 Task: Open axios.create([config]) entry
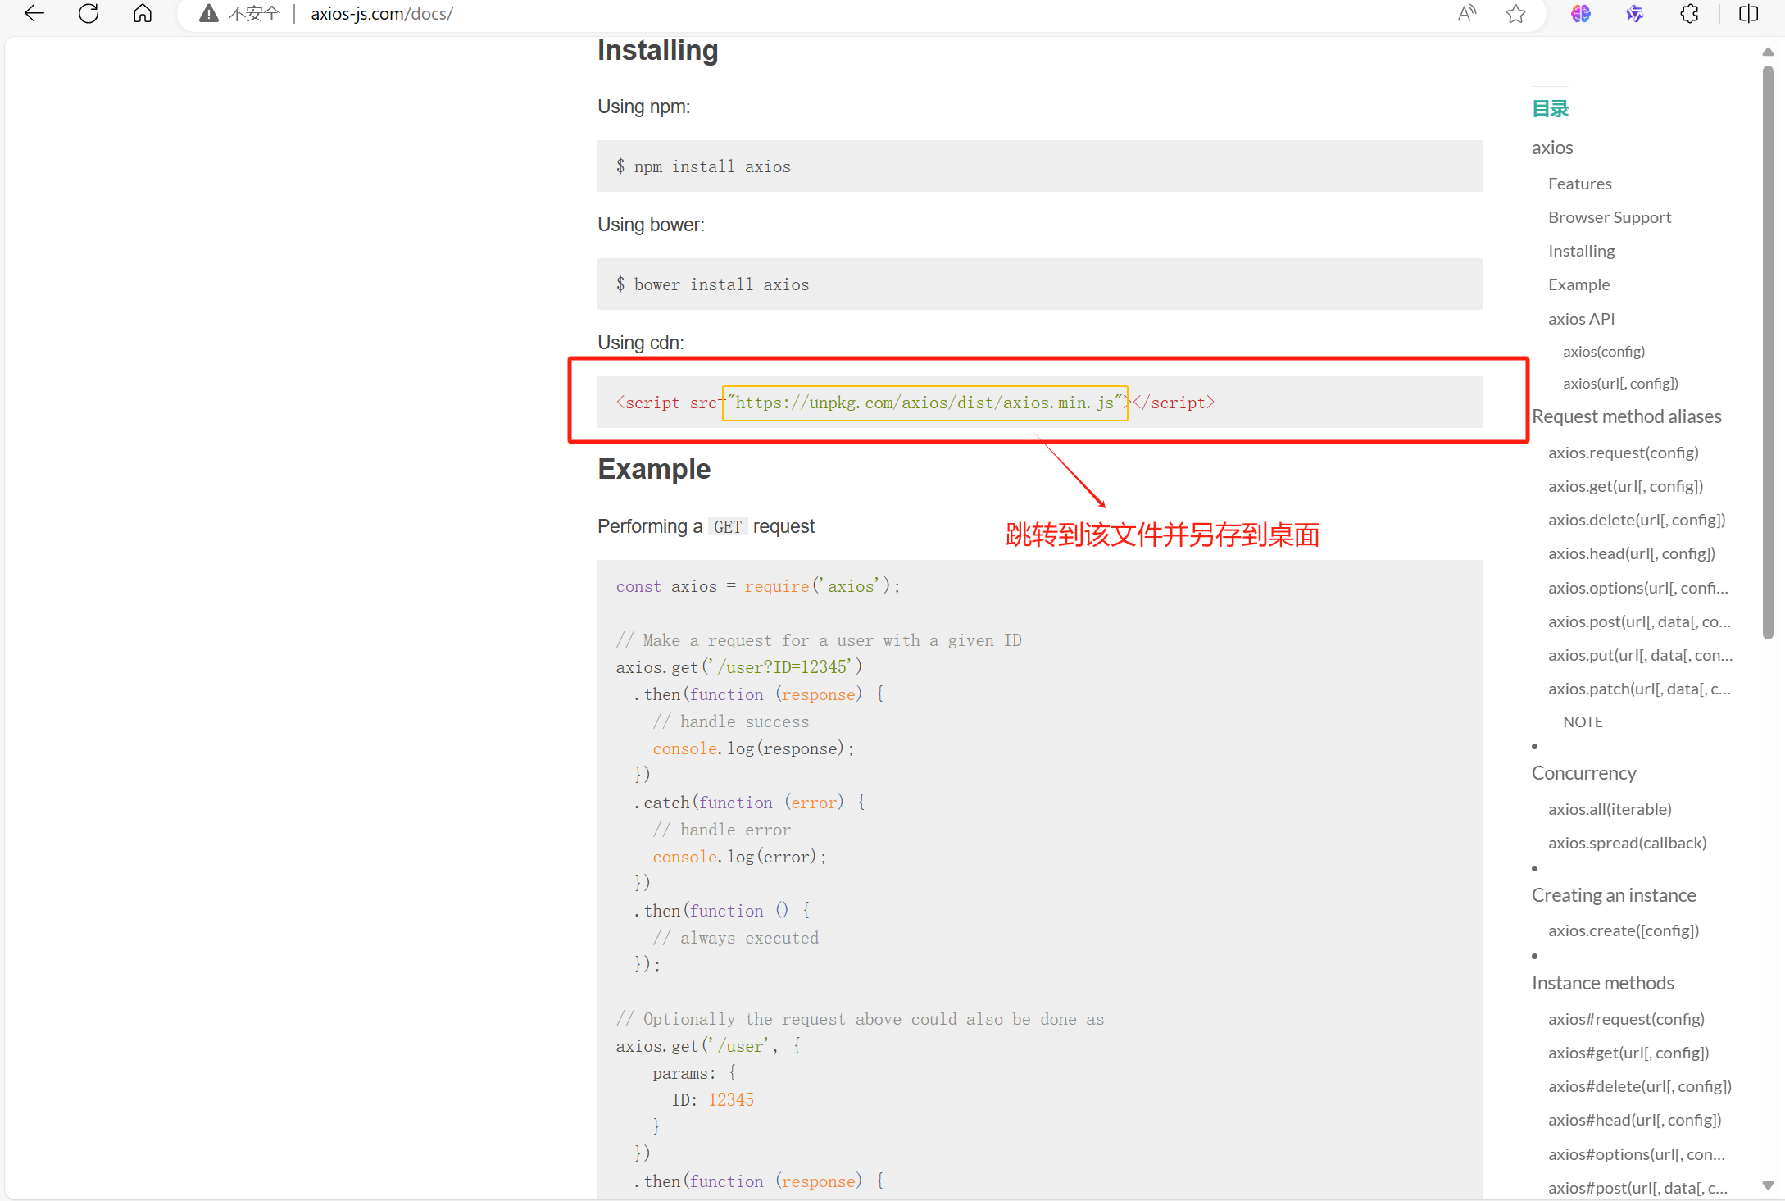tap(1624, 930)
